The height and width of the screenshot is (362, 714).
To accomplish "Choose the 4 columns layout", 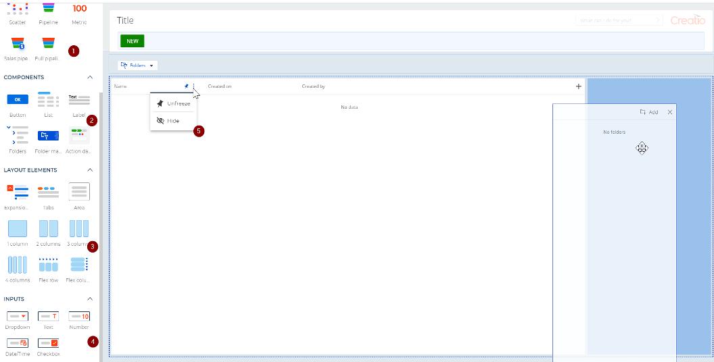I will [x=18, y=269].
